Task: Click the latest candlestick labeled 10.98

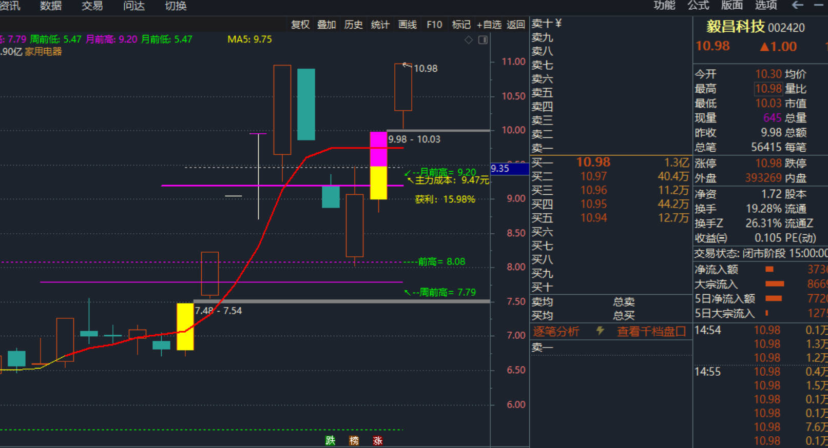Action: pyautogui.click(x=403, y=87)
